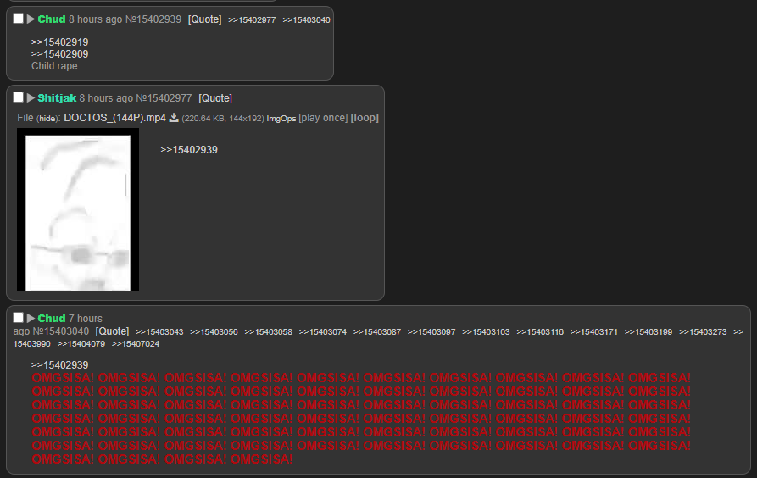Viewport: 757px width, 478px height.
Task: Open ImgOps for the attached video
Action: pyautogui.click(x=281, y=119)
